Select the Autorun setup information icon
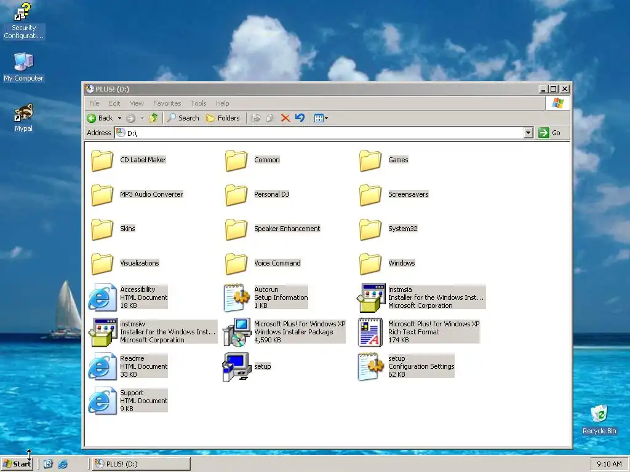Screen dimensions: 630x472 (x=237, y=297)
